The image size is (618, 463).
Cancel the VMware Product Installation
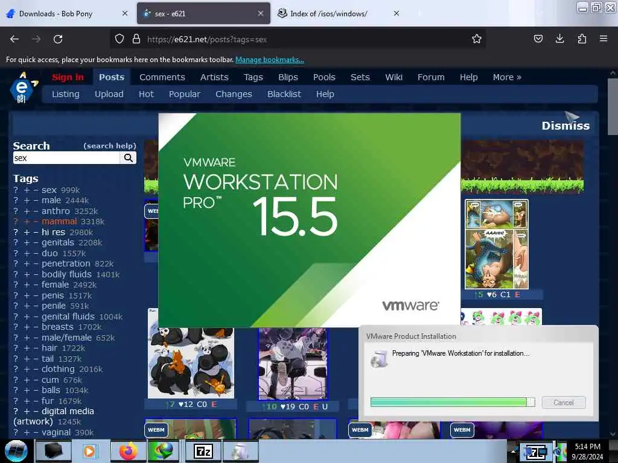click(564, 402)
